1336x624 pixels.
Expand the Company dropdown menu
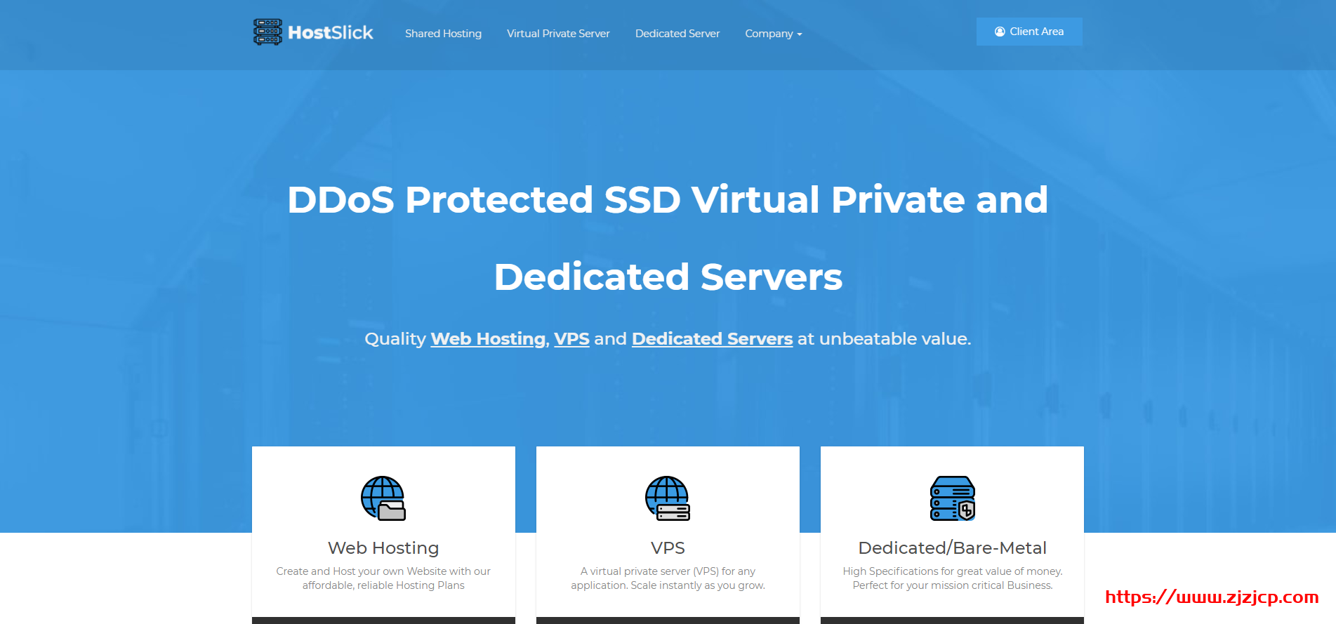pos(773,34)
